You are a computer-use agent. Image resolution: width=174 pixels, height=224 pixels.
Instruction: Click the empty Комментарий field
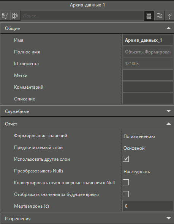(148, 87)
